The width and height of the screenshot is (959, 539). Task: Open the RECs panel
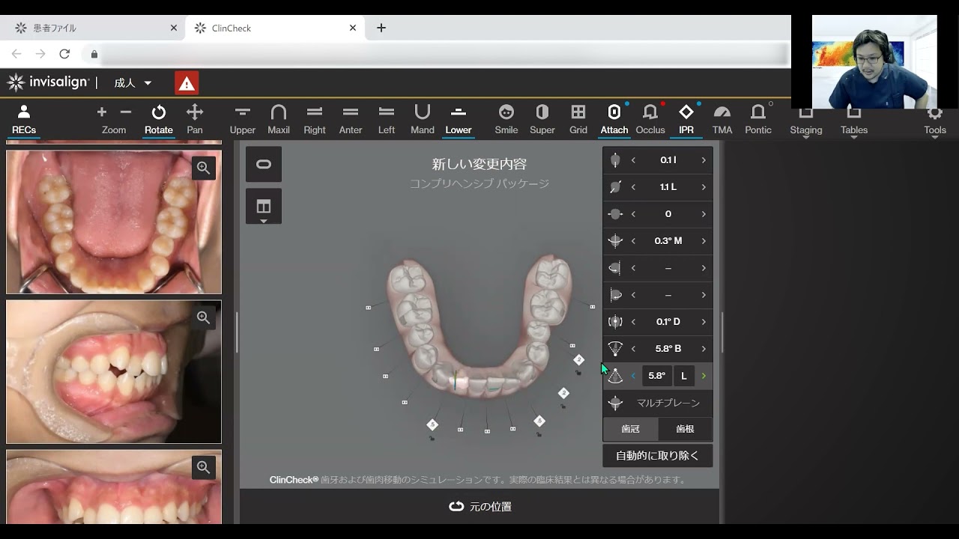[x=24, y=120]
